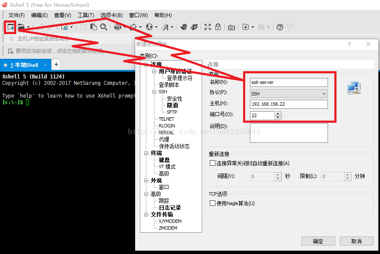The image size is (380, 254).
Task: Open the folder (Open session) toolbar icon
Action: pos(21,27)
